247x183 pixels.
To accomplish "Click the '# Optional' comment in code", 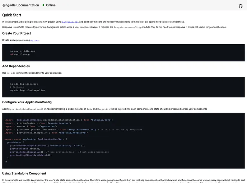I will tap(17, 87).
